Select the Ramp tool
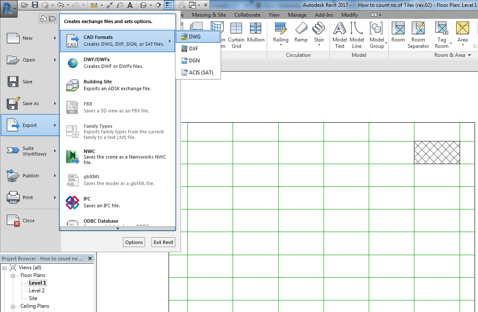The width and height of the screenshot is (478, 312). coord(301,33)
